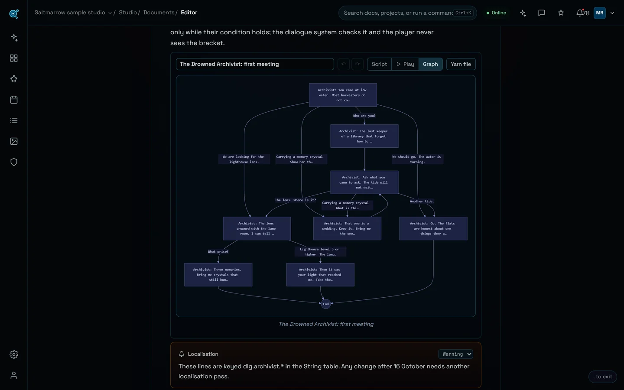
Task: Click the redo arrow in dialogue toolbar
Action: [357, 64]
